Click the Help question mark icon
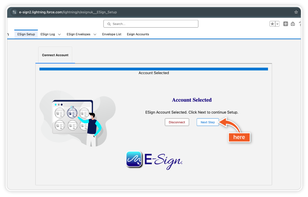Viewport: 308px width, 197px height. point(300,24)
